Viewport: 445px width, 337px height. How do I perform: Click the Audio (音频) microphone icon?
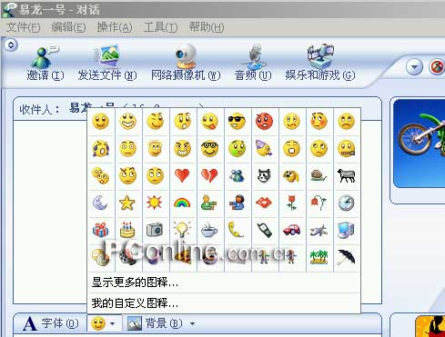pyautogui.click(x=254, y=56)
